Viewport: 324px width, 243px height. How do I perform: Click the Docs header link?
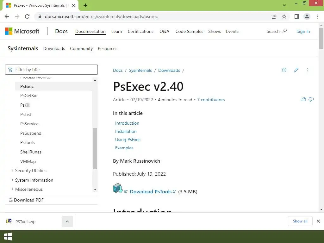[x=61, y=31]
